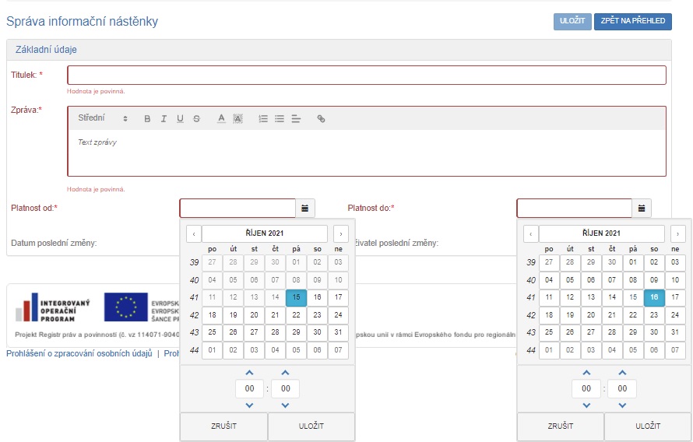Viewport: 693px width, 442px height.
Task: Apply strikethrough formatting in editor toolbar
Action: coord(196,119)
